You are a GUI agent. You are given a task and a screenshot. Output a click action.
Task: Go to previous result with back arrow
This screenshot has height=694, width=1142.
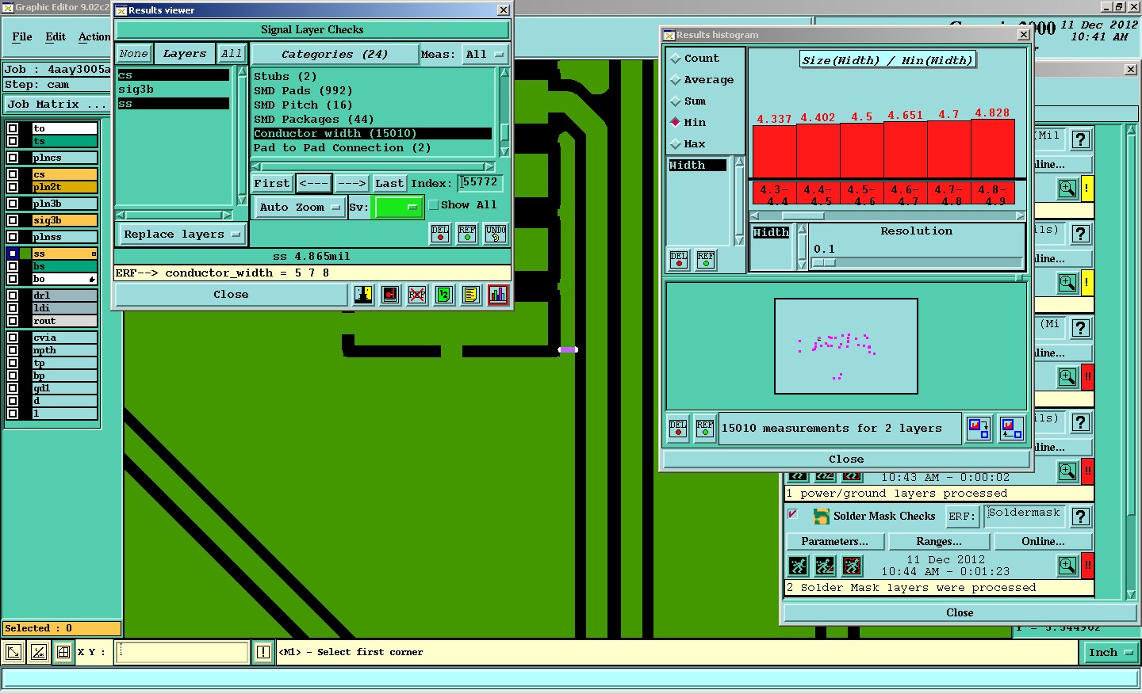coord(313,184)
